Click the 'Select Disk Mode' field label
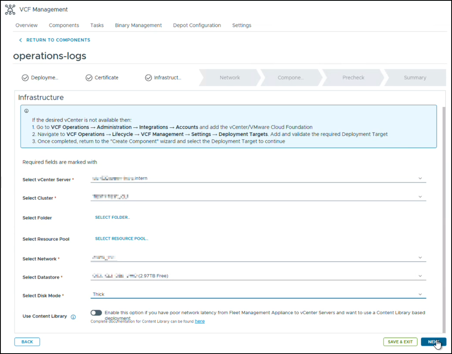This screenshot has height=354, width=452. tap(41, 295)
